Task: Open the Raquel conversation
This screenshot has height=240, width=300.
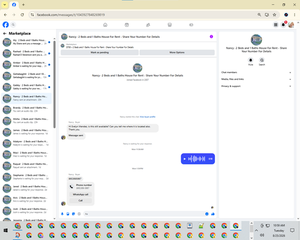Action: coord(26,166)
